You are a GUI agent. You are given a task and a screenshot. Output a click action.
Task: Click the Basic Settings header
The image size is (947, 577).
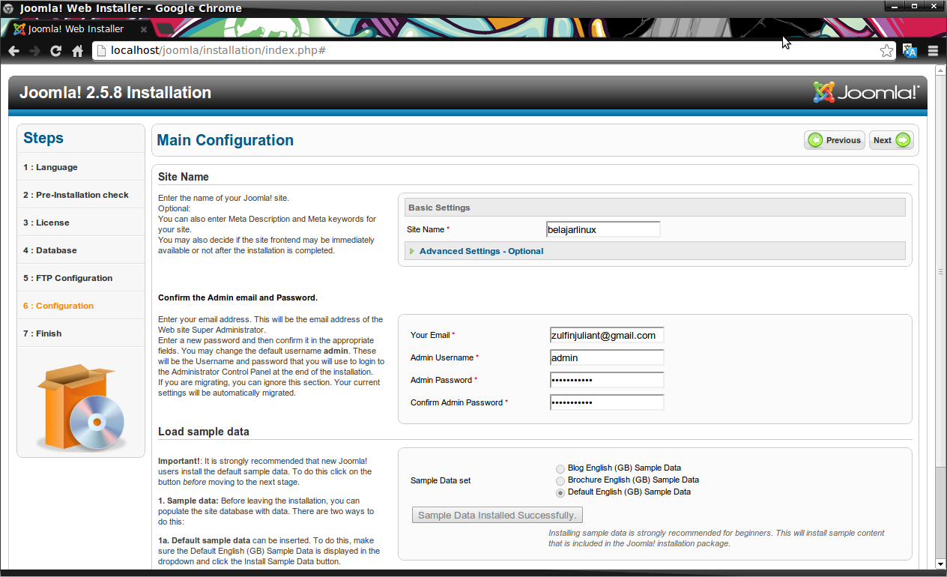(655, 208)
